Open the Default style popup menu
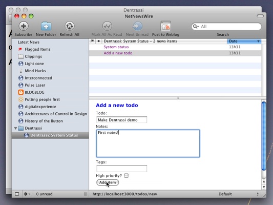 coord(238,194)
